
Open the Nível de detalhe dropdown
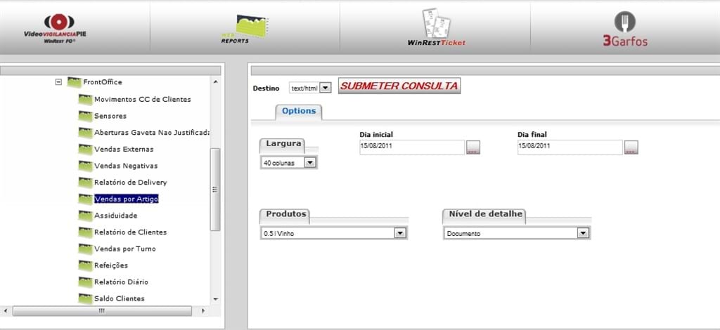coord(582,233)
